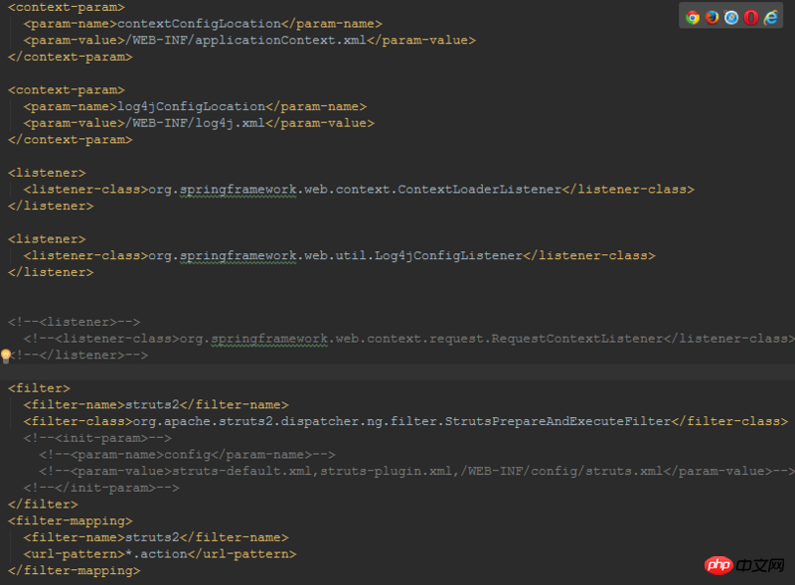
Task: Open preview in Safari browser icon
Action: click(x=731, y=18)
